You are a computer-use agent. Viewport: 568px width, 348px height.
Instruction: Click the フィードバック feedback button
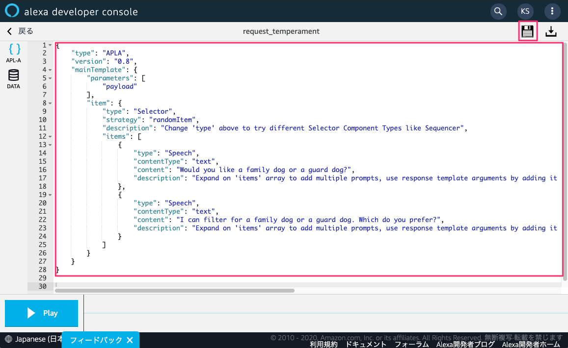96,340
